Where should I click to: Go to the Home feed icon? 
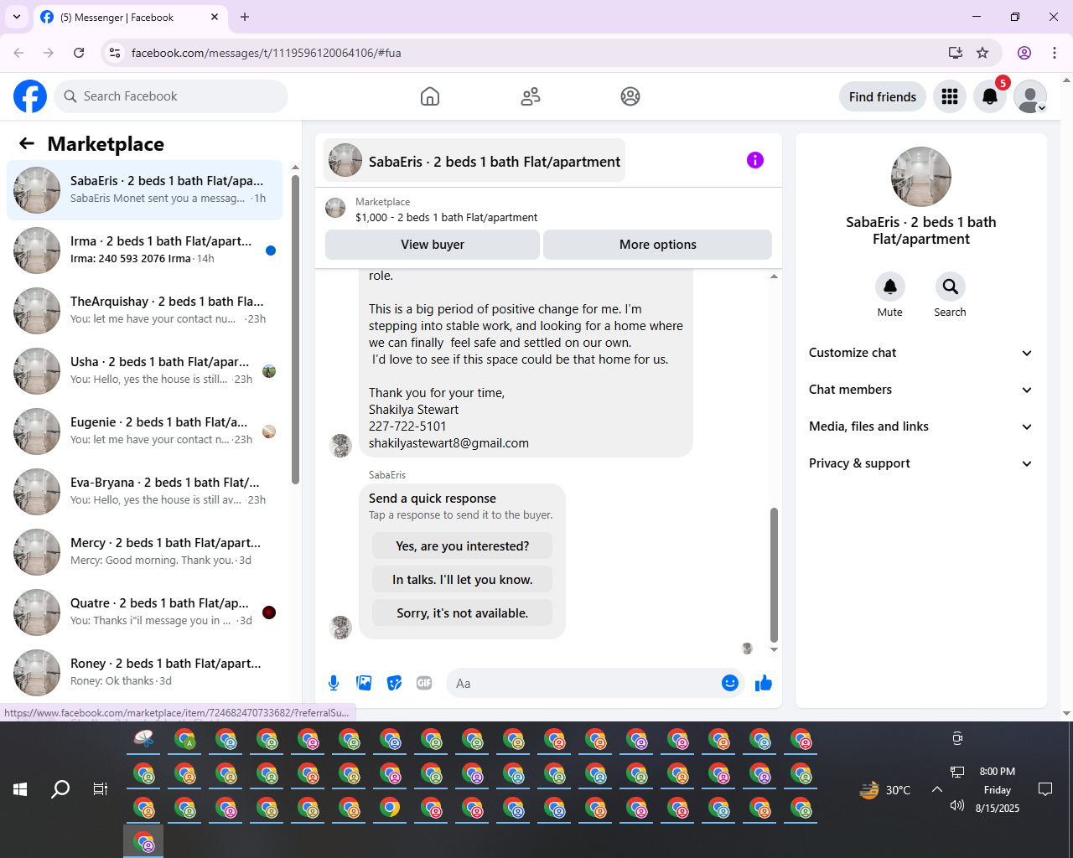(x=430, y=96)
